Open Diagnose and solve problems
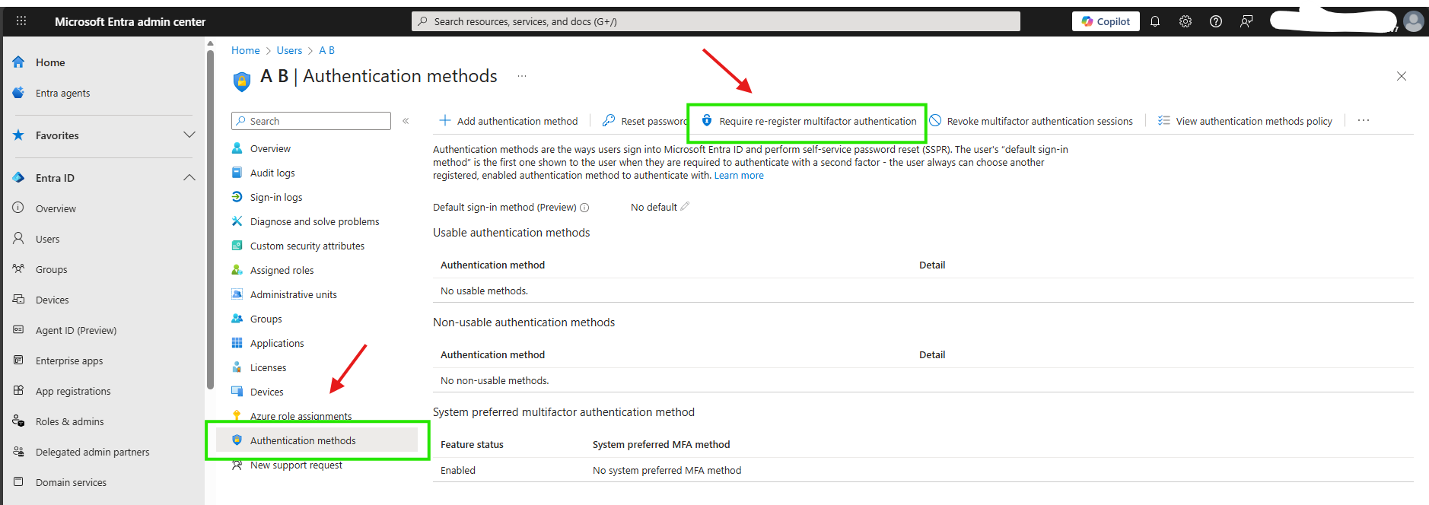 (x=314, y=221)
